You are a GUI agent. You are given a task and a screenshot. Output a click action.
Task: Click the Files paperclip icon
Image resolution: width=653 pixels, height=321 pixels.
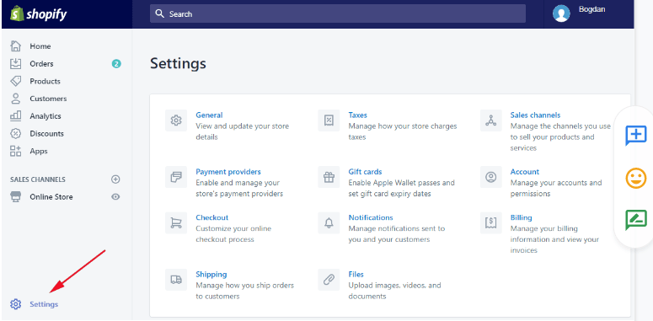click(329, 280)
